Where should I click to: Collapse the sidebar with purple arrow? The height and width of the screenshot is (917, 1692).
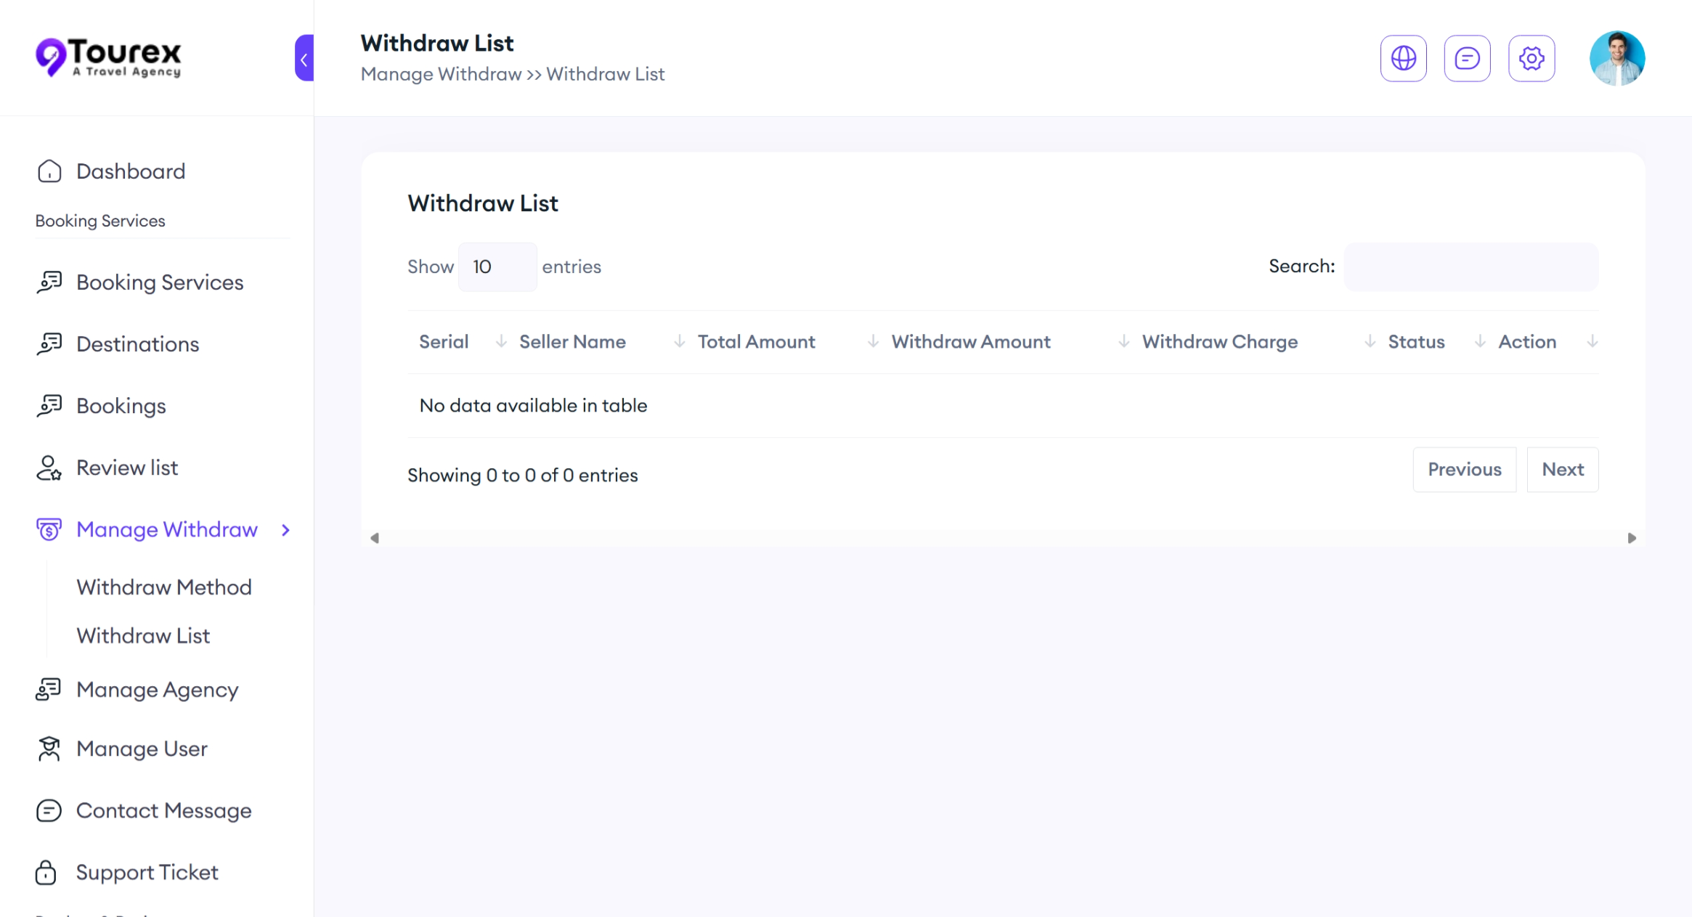click(x=304, y=58)
